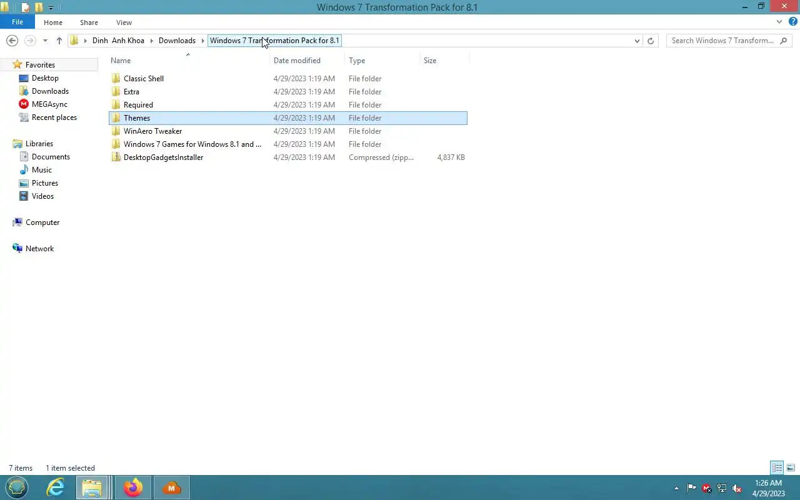Select the Themes folder row
This screenshot has width=800, height=500.
tap(287, 118)
